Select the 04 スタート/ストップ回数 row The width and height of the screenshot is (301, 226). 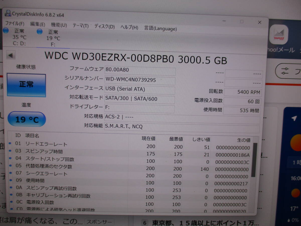click(129, 160)
